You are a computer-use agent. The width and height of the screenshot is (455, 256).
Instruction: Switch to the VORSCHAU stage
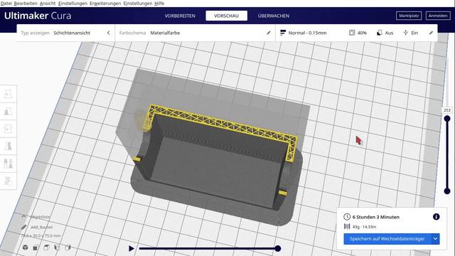[x=226, y=16]
